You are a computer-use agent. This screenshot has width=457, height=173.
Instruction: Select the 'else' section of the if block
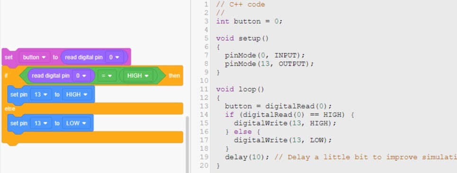(92, 108)
